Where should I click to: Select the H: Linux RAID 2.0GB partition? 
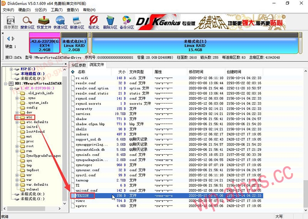74,43
